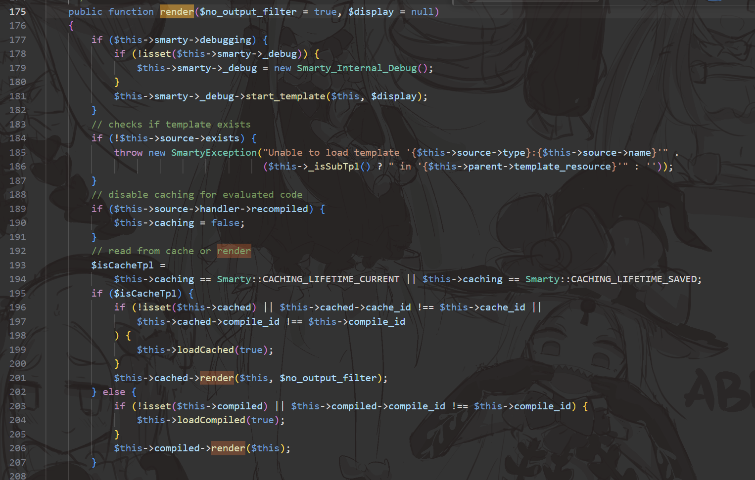Click the loadCached method call
This screenshot has height=480, width=755.
coord(205,349)
